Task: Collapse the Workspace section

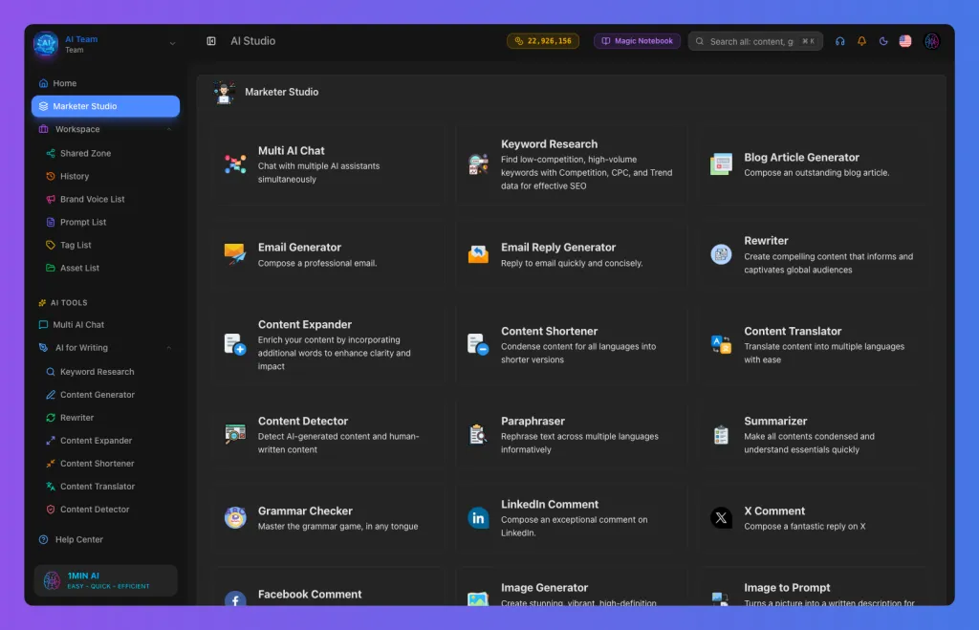Action: pos(169,129)
